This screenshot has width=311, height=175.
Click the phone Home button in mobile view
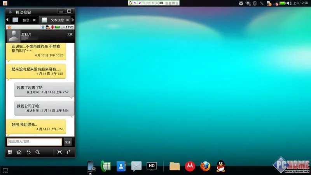point(19,152)
